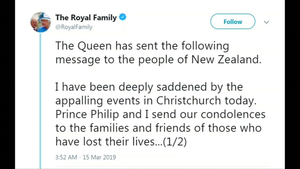The height and width of the screenshot is (169, 300).
Task: Click the line starting 'I have been deeply'
Action: pyautogui.click(x=149, y=87)
